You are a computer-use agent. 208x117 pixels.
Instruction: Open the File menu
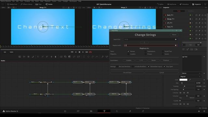click(x=13, y=1)
